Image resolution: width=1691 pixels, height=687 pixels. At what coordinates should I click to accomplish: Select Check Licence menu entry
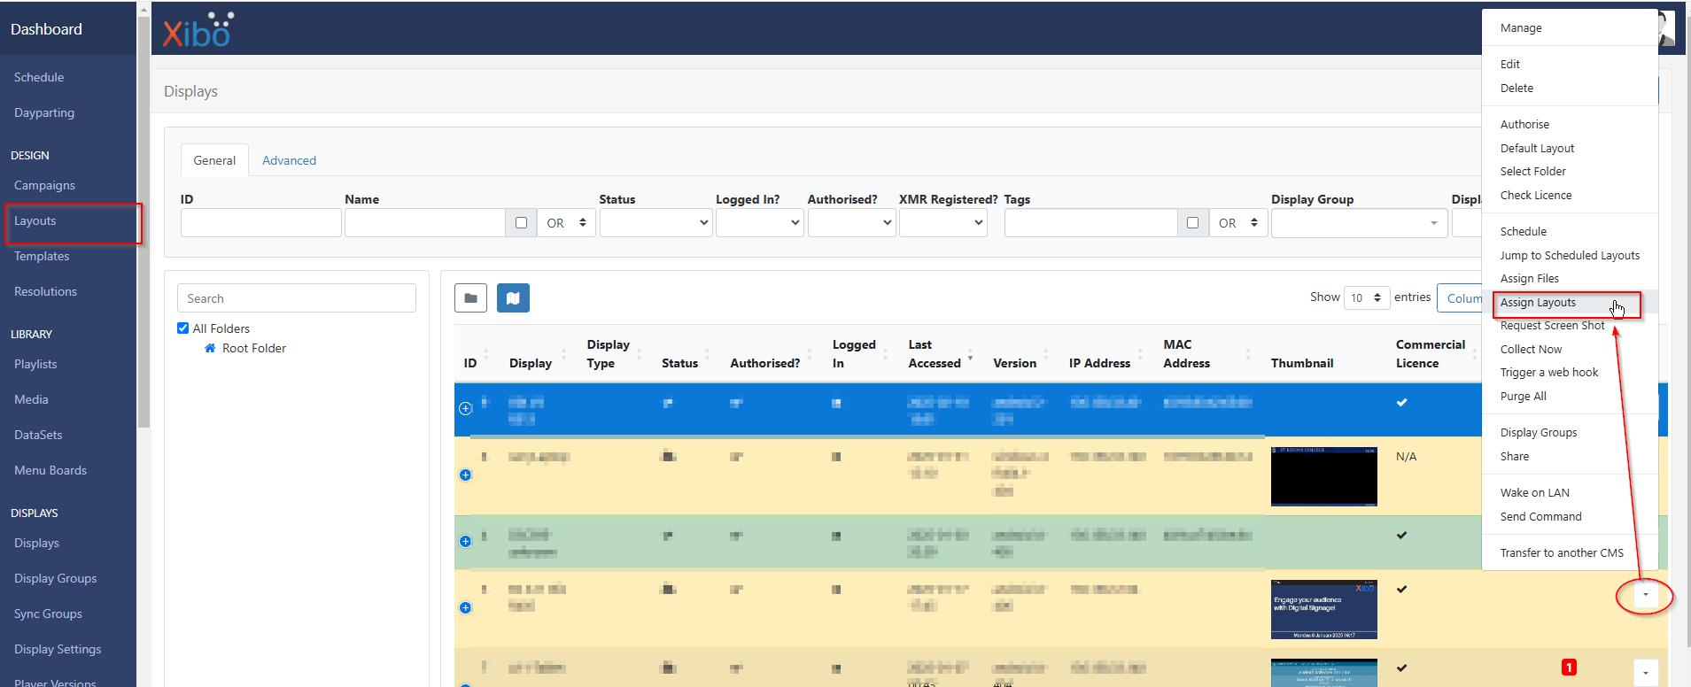click(x=1536, y=196)
